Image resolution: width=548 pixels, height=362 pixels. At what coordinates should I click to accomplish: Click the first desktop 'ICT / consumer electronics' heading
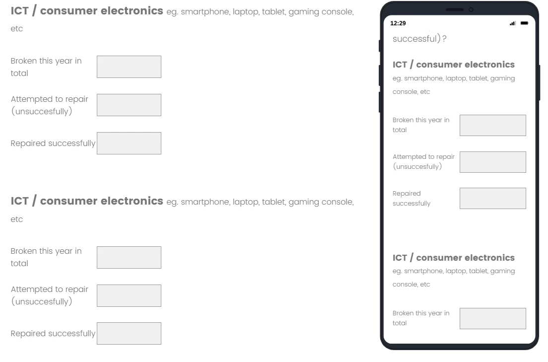(x=87, y=11)
